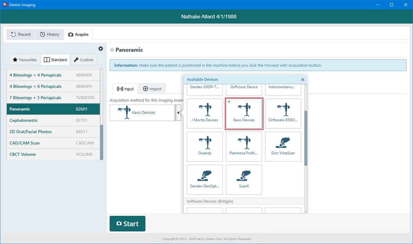Open the Custom exam templates
Image resolution: width=413 pixels, height=244 pixels.
coord(83,60)
